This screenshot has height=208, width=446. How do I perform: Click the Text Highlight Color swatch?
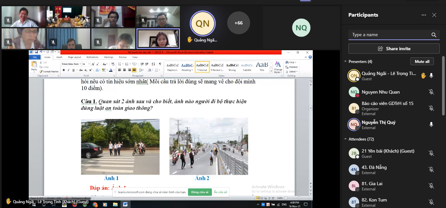point(103,70)
